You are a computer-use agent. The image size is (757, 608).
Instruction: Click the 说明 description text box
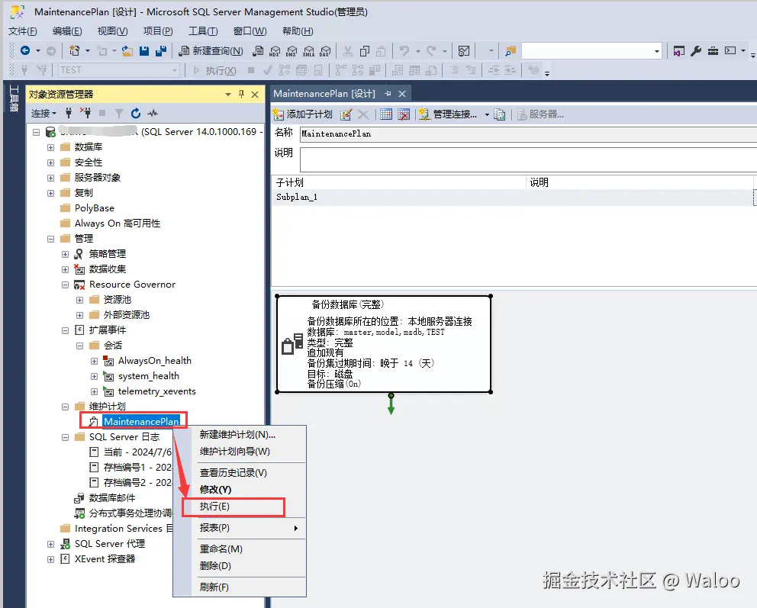click(528, 159)
